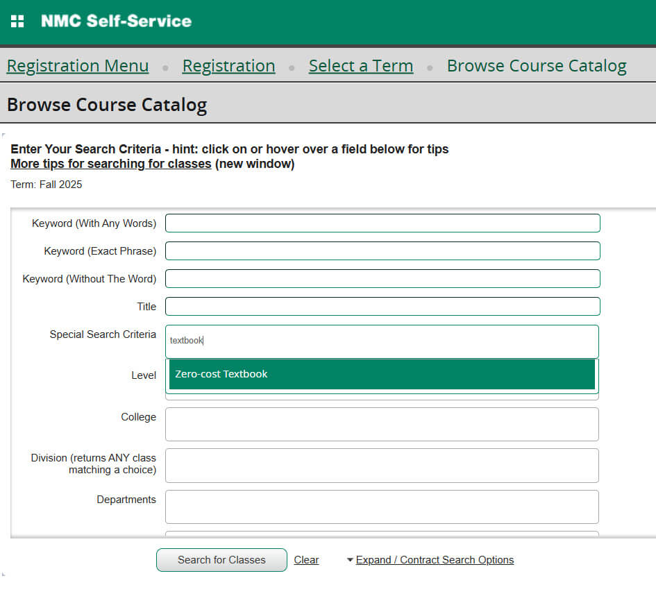
Task: Open the Select a Term breadcrumb
Action: [x=360, y=65]
